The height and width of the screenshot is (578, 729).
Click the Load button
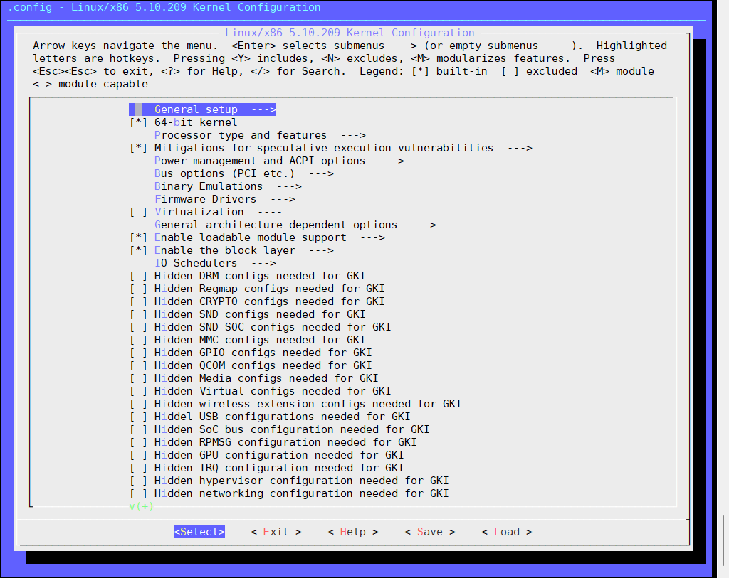pos(506,532)
